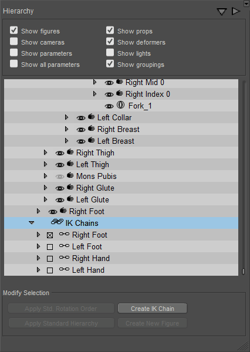Expand the Left Thigh tree node
This screenshot has height=352, width=250.
pos(45,164)
